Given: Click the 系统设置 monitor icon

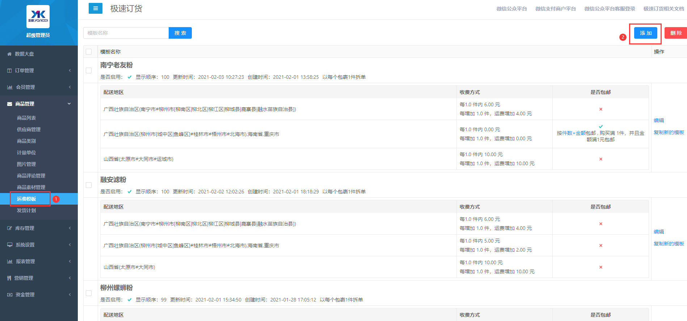Looking at the screenshot, I should pos(10,245).
